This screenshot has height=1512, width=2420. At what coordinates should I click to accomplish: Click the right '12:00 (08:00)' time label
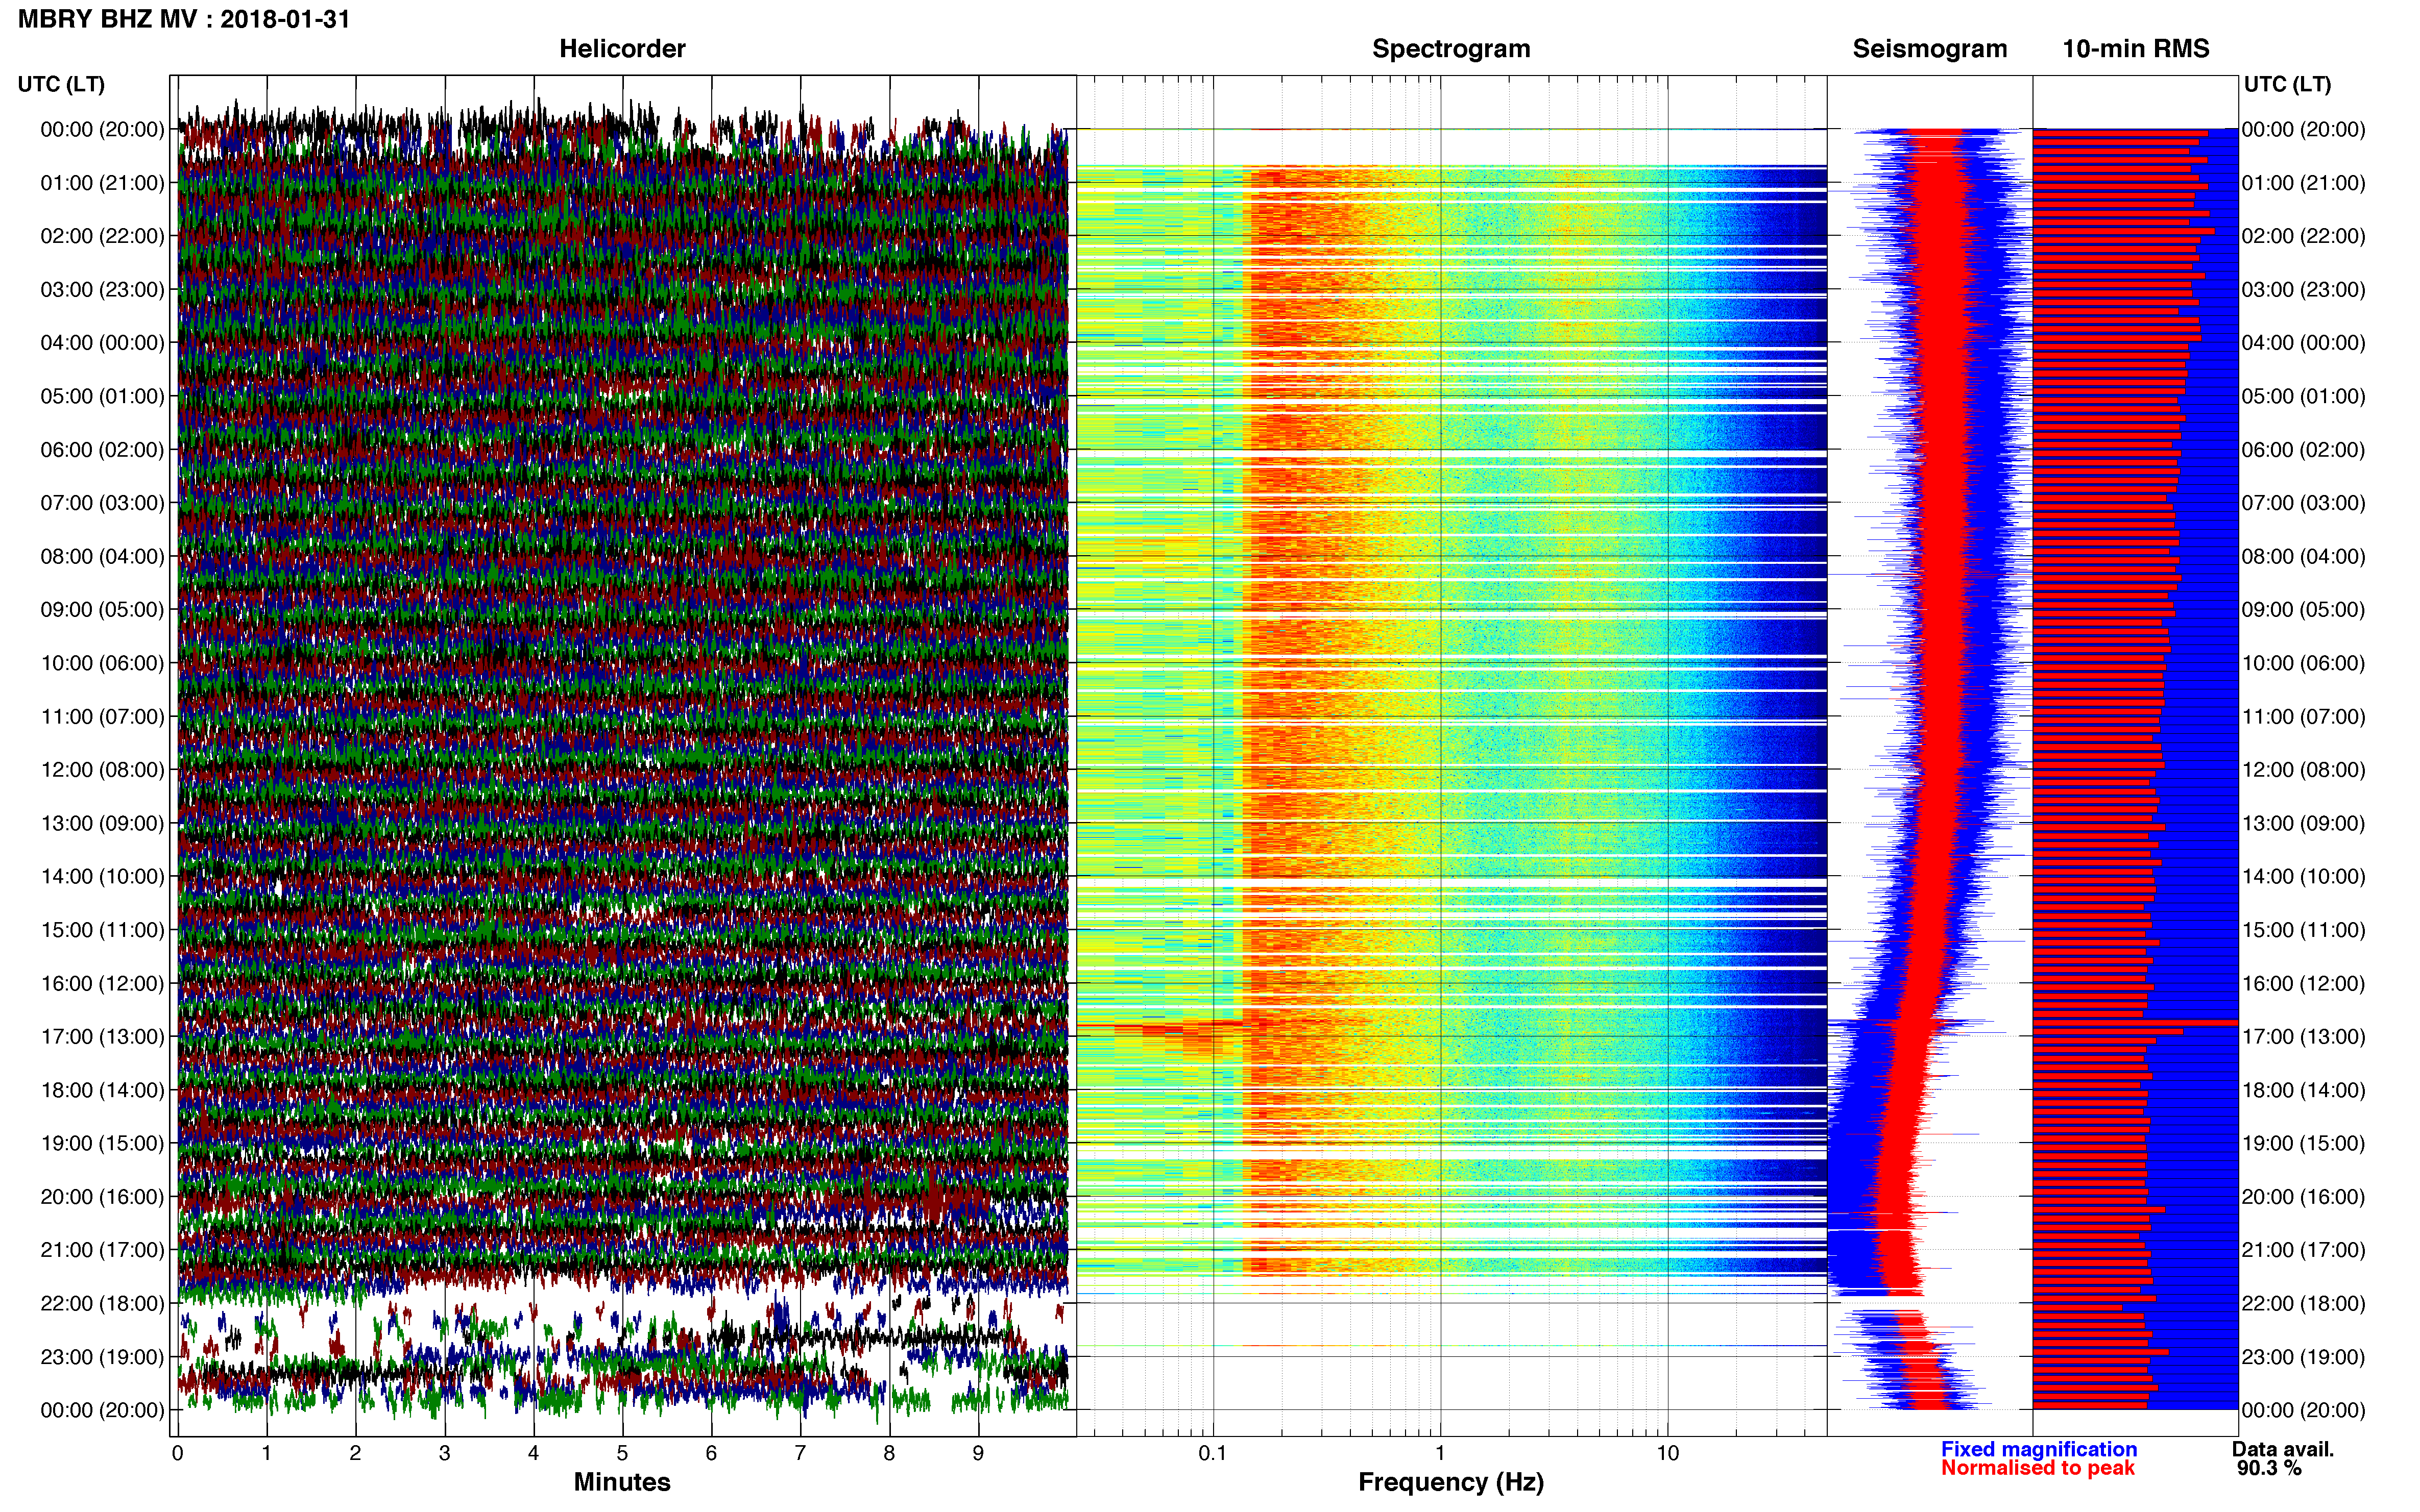point(2304,770)
